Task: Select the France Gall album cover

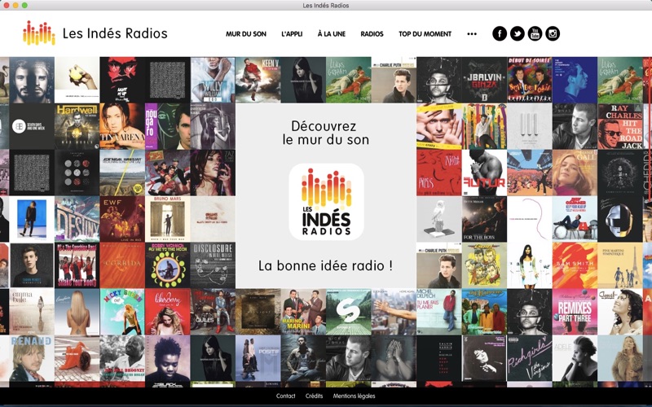Action: (x=575, y=173)
